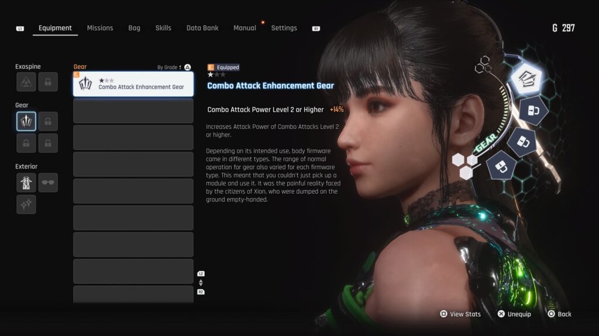The height and width of the screenshot is (336, 599).
Task: Select Combo Attack Enhancement Gear list item
Action: [133, 84]
